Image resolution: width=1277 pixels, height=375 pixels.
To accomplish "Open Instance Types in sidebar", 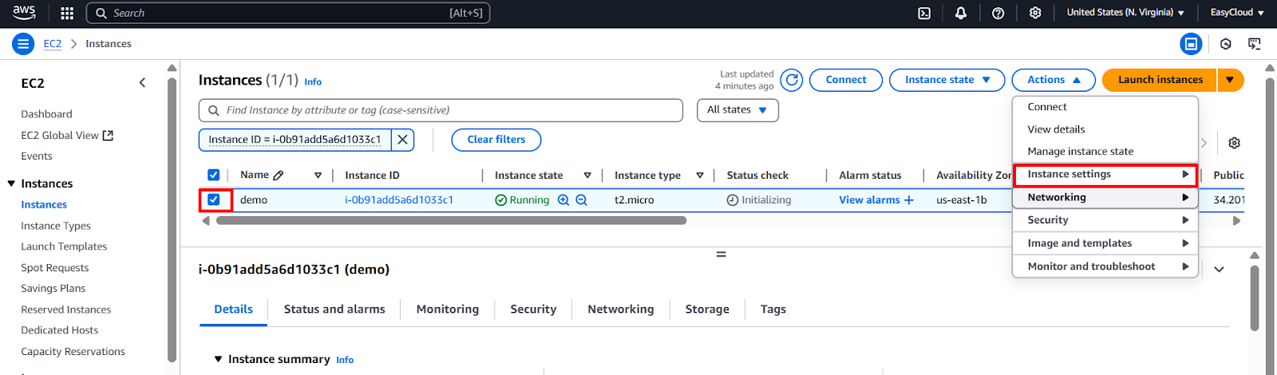I will pyautogui.click(x=56, y=226).
